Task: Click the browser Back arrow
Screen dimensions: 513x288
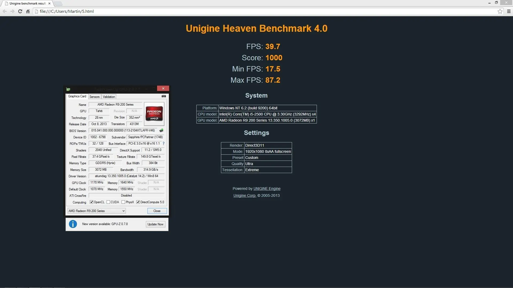Action: coord(5,11)
